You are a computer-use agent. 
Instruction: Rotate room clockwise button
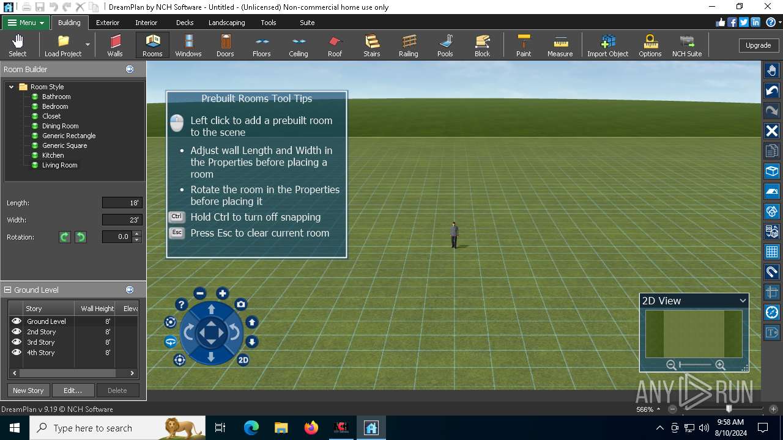coord(65,237)
